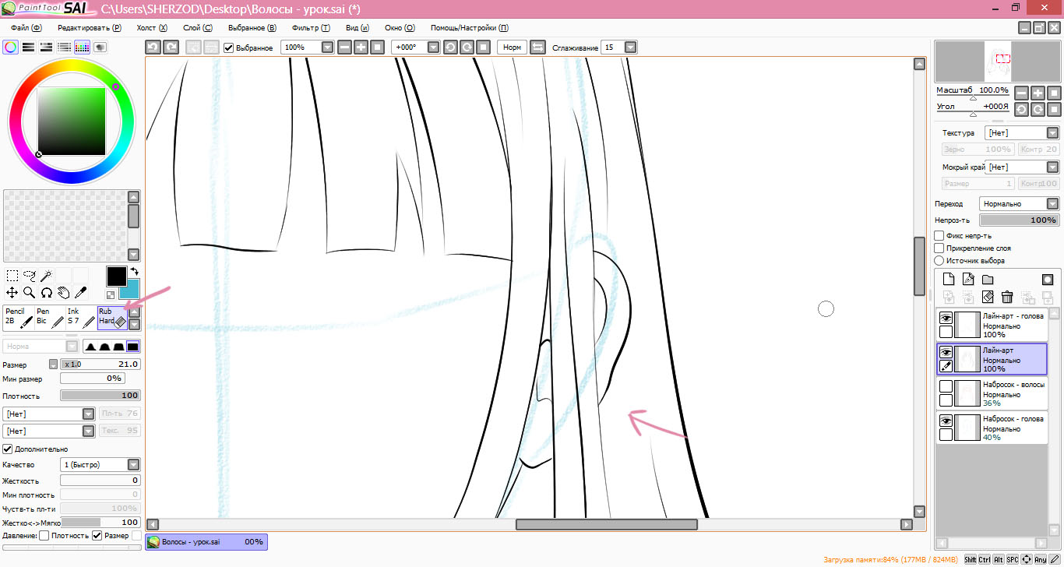Open the Файл menu
Image resolution: width=1064 pixels, height=567 pixels.
click(26, 27)
